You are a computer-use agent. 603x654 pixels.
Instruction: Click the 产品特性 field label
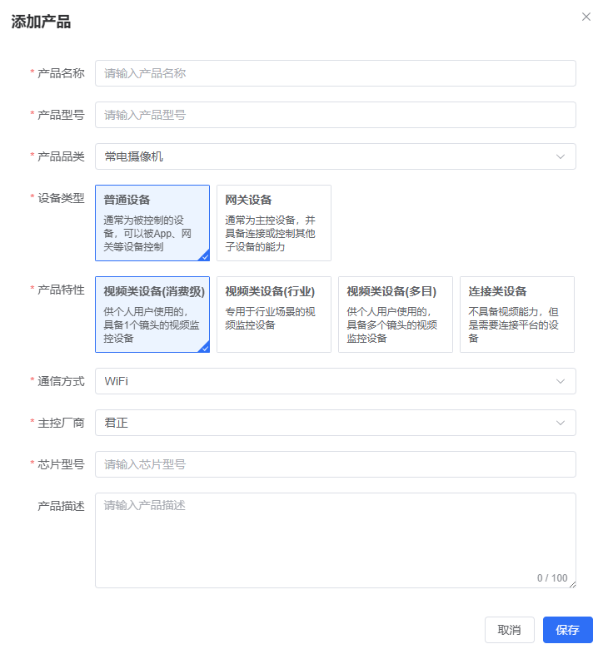pos(61,290)
